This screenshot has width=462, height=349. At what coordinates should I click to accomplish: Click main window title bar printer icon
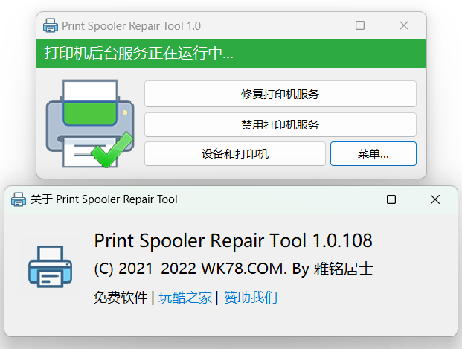(51, 25)
